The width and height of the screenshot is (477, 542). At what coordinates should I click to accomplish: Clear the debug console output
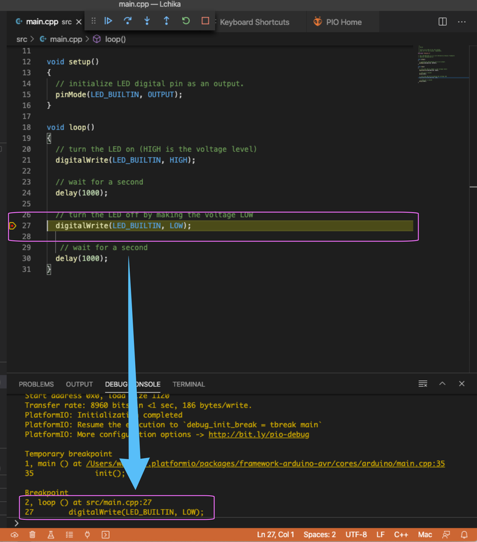pyautogui.click(x=423, y=384)
